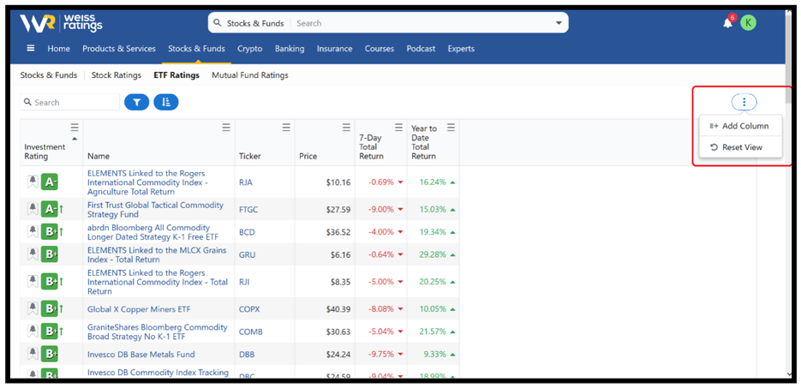Toggle Investment Rating sort arrow
The width and height of the screenshot is (801, 388).
pos(75,139)
